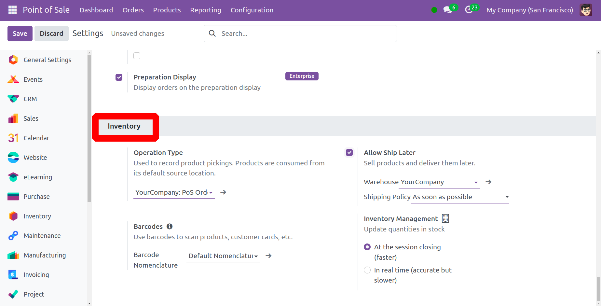Viewport: 601px width, 306px height.
Task: Open Barcode Nomenclature record arrow
Action: point(268,256)
